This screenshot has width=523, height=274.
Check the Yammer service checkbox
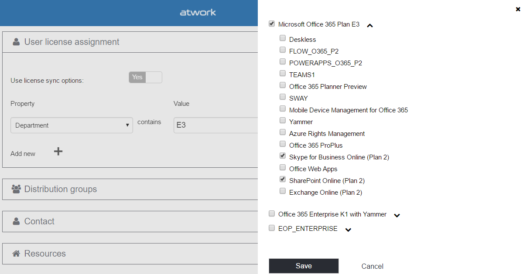point(283,121)
